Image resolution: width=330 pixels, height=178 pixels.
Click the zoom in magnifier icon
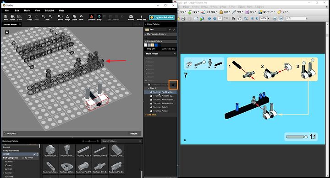[50, 16]
